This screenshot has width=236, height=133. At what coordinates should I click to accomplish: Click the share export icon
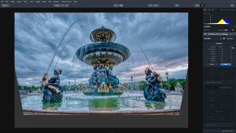232,5
